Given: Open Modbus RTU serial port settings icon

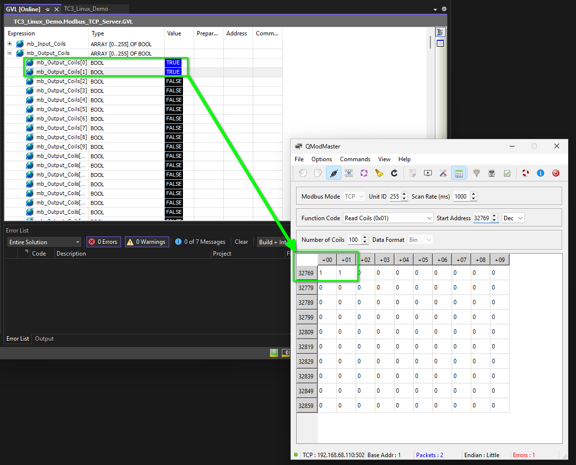Looking at the screenshot, I should (x=477, y=173).
